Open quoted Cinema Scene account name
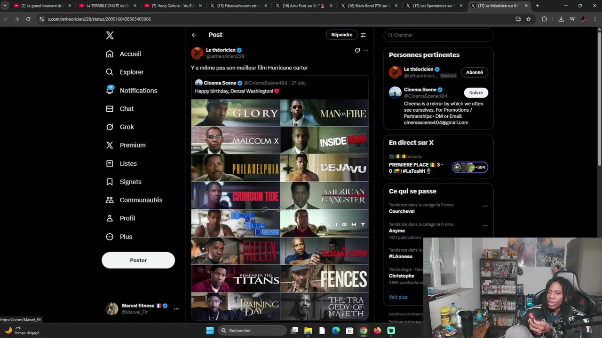The image size is (602, 338). 220,83
